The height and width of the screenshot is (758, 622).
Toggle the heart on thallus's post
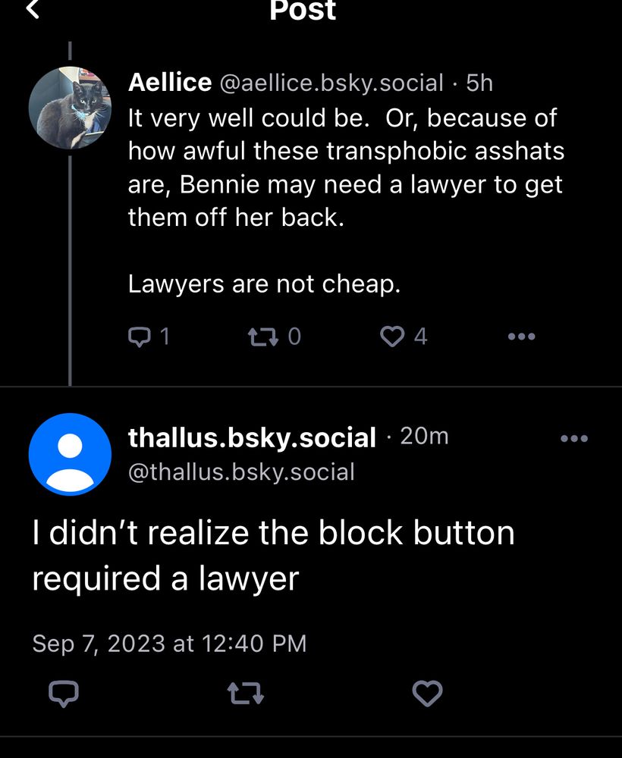[x=427, y=692]
